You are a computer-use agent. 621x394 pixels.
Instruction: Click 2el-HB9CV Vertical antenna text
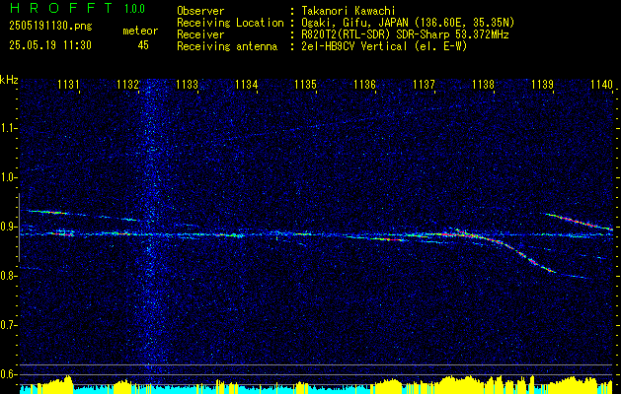(x=384, y=46)
